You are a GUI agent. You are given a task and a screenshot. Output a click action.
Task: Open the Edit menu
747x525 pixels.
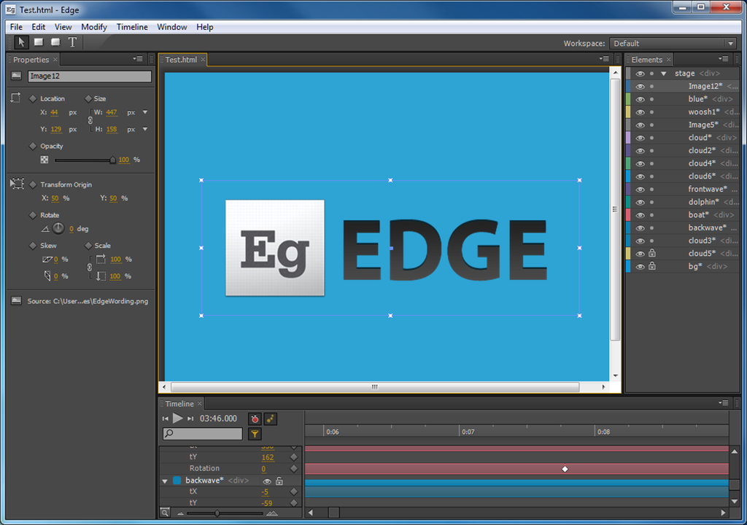pyautogui.click(x=39, y=27)
